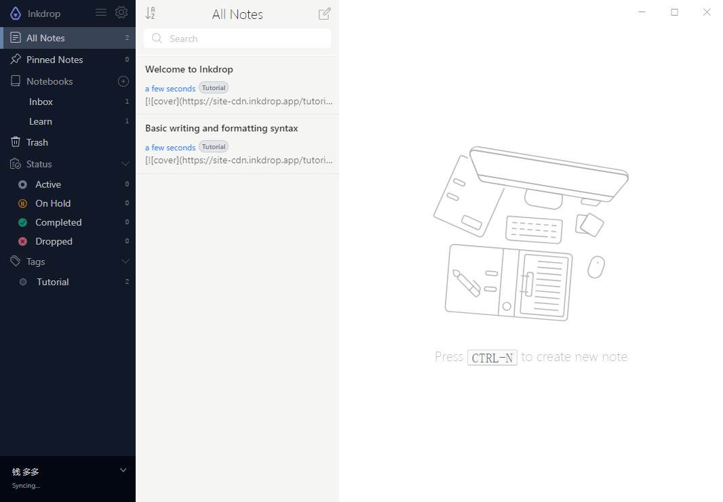Click the Syncing... status text
723x502 pixels.
[x=26, y=486]
